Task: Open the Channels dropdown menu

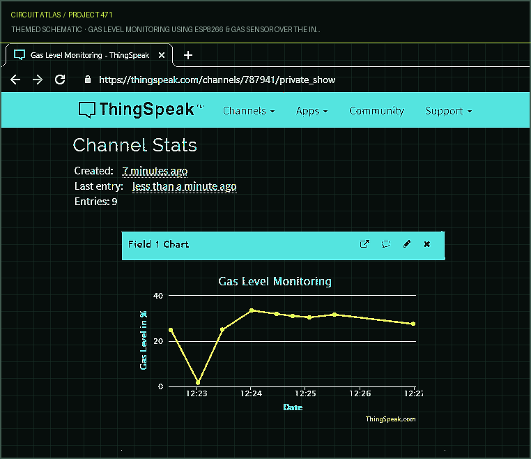Action: tap(249, 111)
